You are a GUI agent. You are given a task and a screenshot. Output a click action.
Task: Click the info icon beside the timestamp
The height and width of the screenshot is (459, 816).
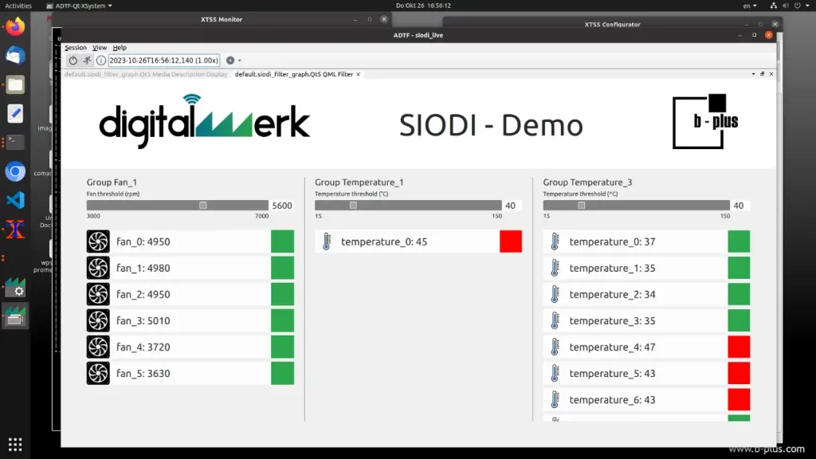click(x=101, y=60)
